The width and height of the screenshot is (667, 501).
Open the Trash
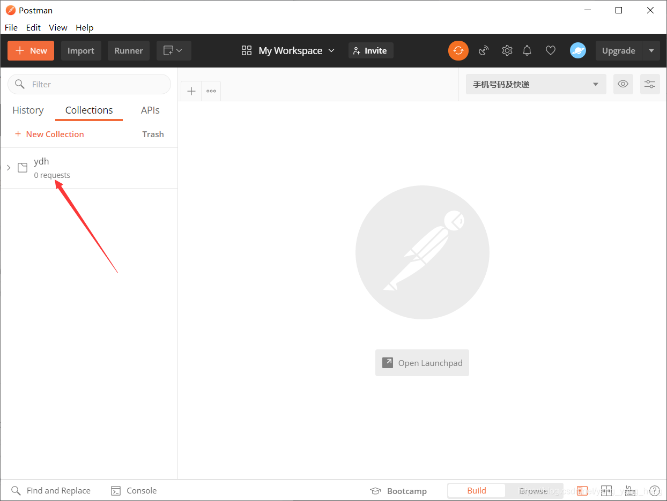(x=153, y=134)
